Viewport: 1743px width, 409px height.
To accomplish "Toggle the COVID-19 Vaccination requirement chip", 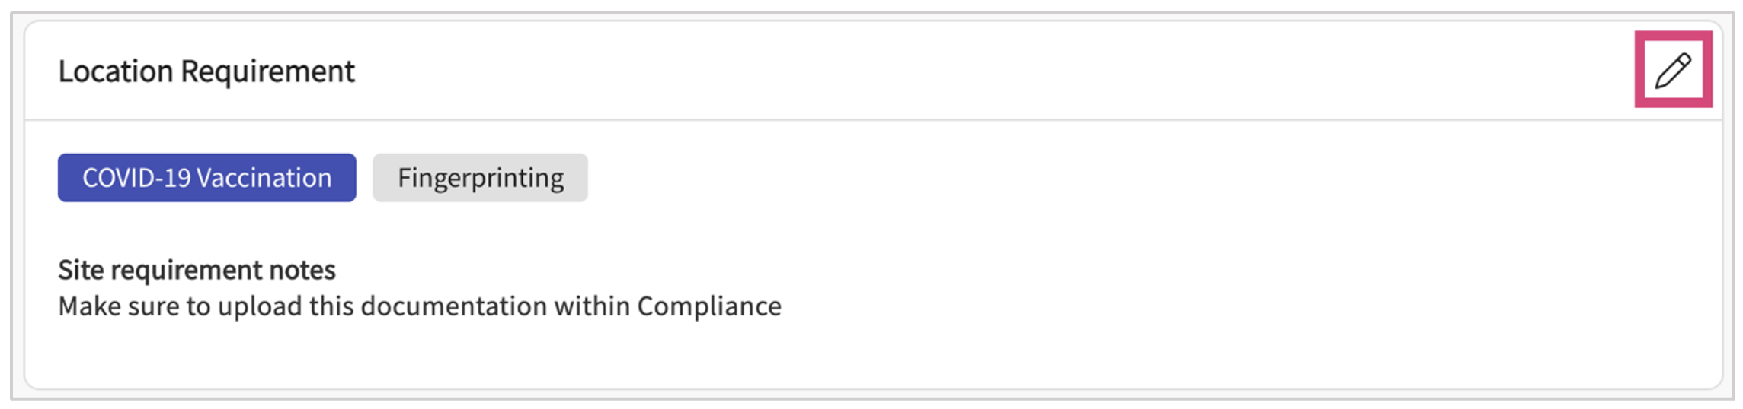I will click(206, 178).
